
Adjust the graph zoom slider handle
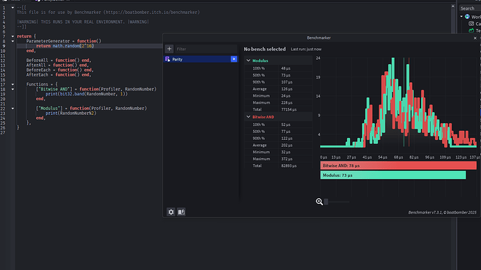pyautogui.click(x=326, y=202)
